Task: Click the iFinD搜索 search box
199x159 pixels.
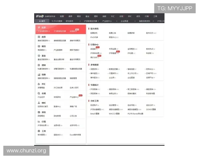Action: pos(56,21)
